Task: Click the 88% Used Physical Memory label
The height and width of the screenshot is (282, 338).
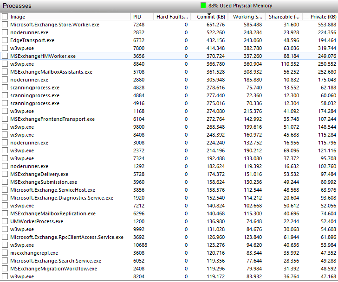Action: (x=240, y=6)
